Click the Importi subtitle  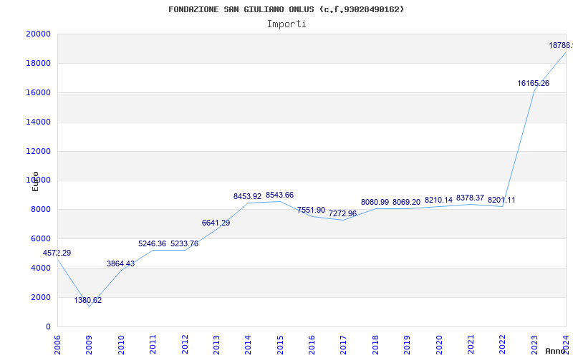click(x=286, y=24)
